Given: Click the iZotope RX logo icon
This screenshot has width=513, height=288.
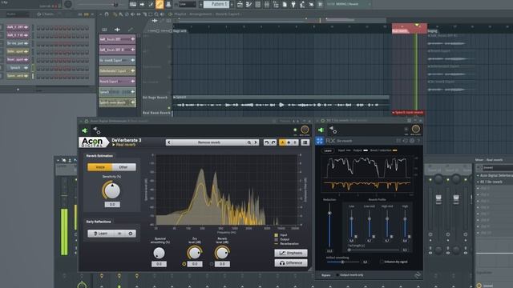Looking at the screenshot, I should click(x=319, y=141).
